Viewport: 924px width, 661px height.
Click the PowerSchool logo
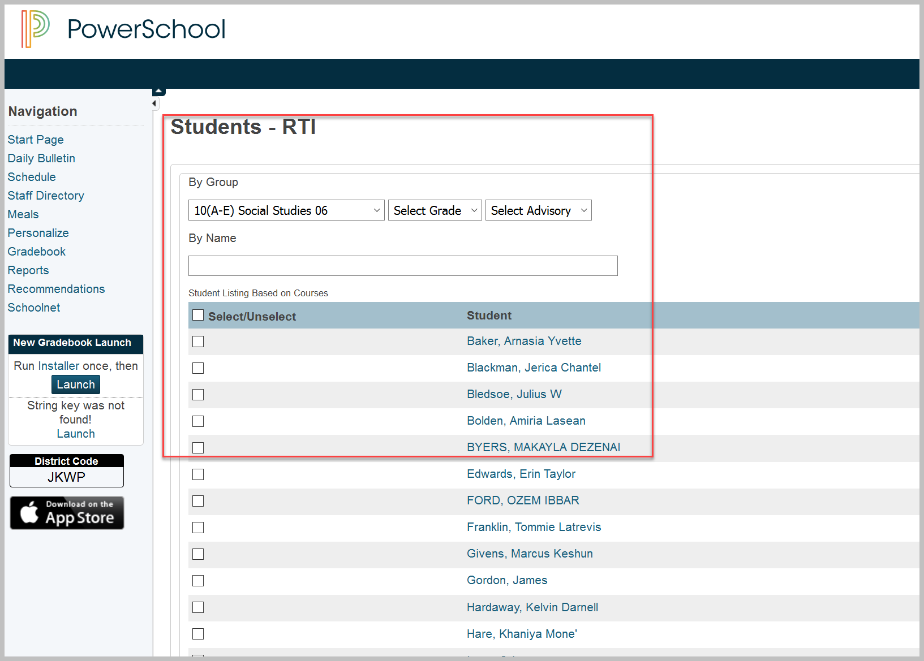[122, 29]
